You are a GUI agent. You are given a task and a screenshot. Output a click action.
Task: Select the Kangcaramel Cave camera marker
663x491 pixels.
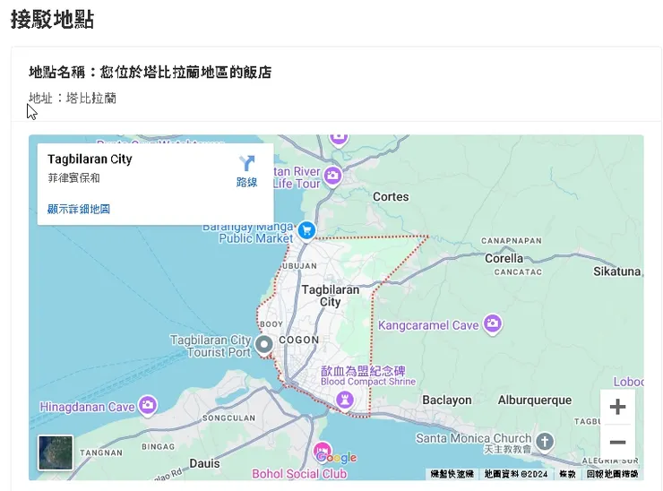(x=493, y=324)
